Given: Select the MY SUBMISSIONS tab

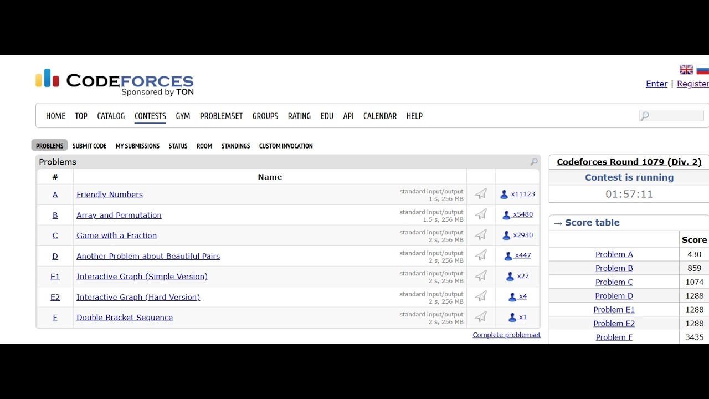Looking at the screenshot, I should point(137,146).
